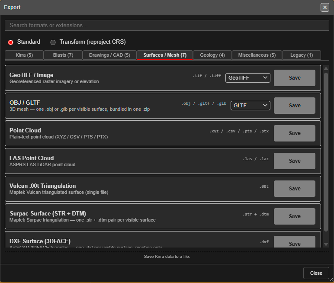Click the .00t extension label
The image size is (334, 283).
pyautogui.click(x=264, y=187)
